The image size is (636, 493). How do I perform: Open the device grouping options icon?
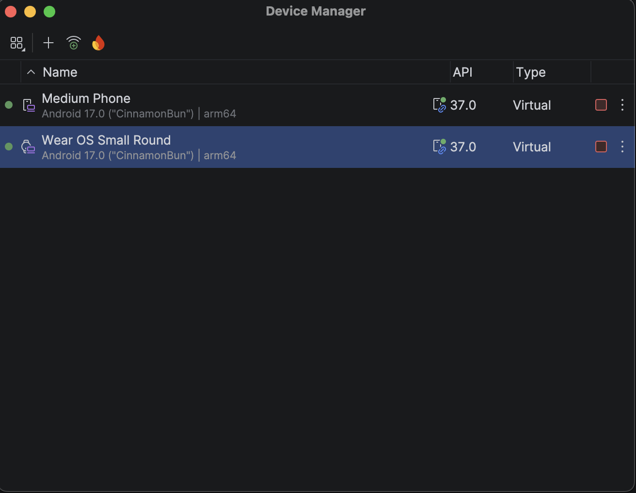click(x=17, y=43)
